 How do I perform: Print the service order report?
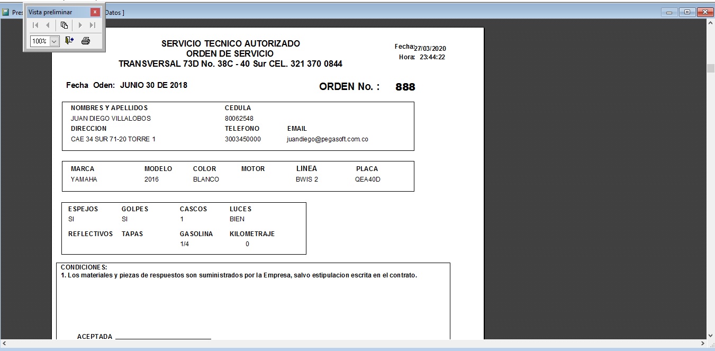[x=86, y=41]
